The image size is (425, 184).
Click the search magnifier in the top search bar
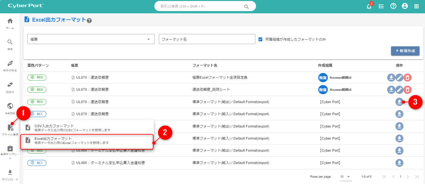[x=246, y=6]
